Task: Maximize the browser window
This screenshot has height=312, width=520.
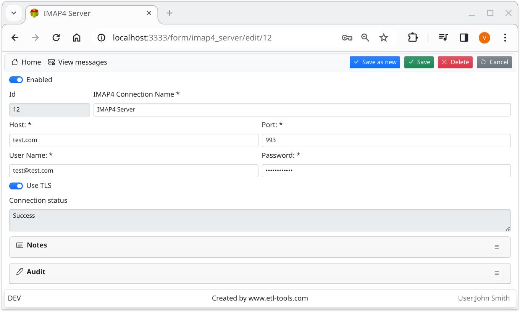Action: 490,13
